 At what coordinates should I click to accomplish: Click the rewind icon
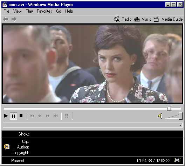coord(40,116)
